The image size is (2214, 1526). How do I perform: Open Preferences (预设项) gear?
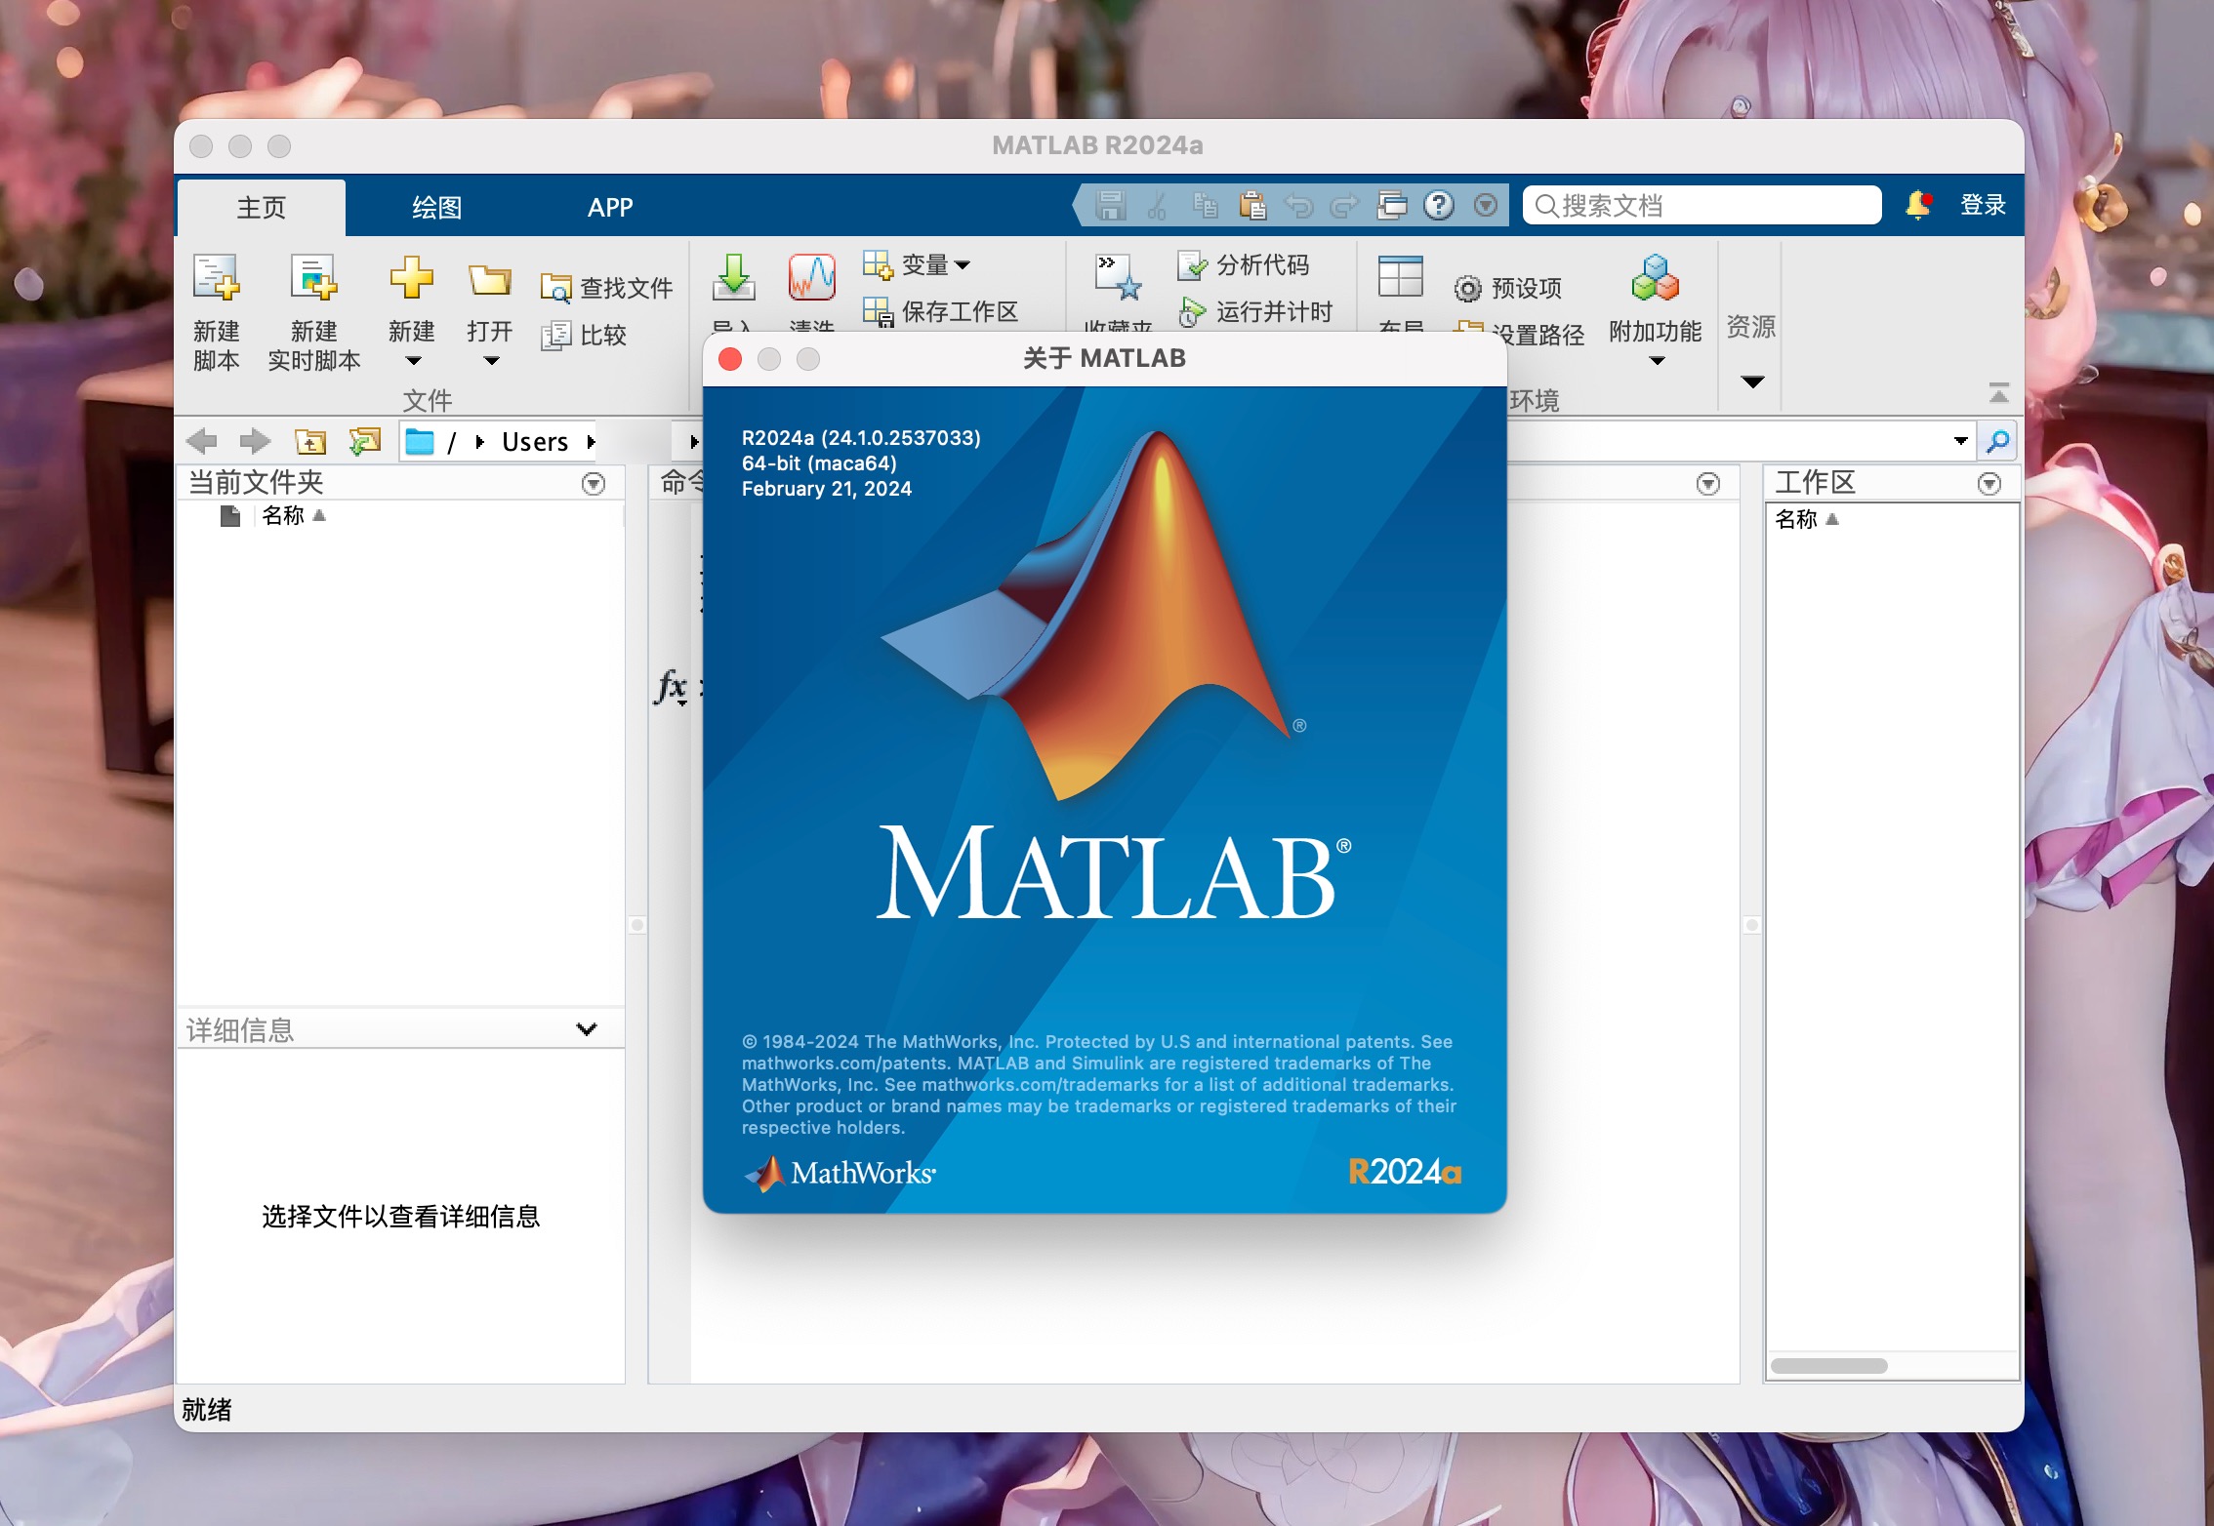tap(1507, 288)
